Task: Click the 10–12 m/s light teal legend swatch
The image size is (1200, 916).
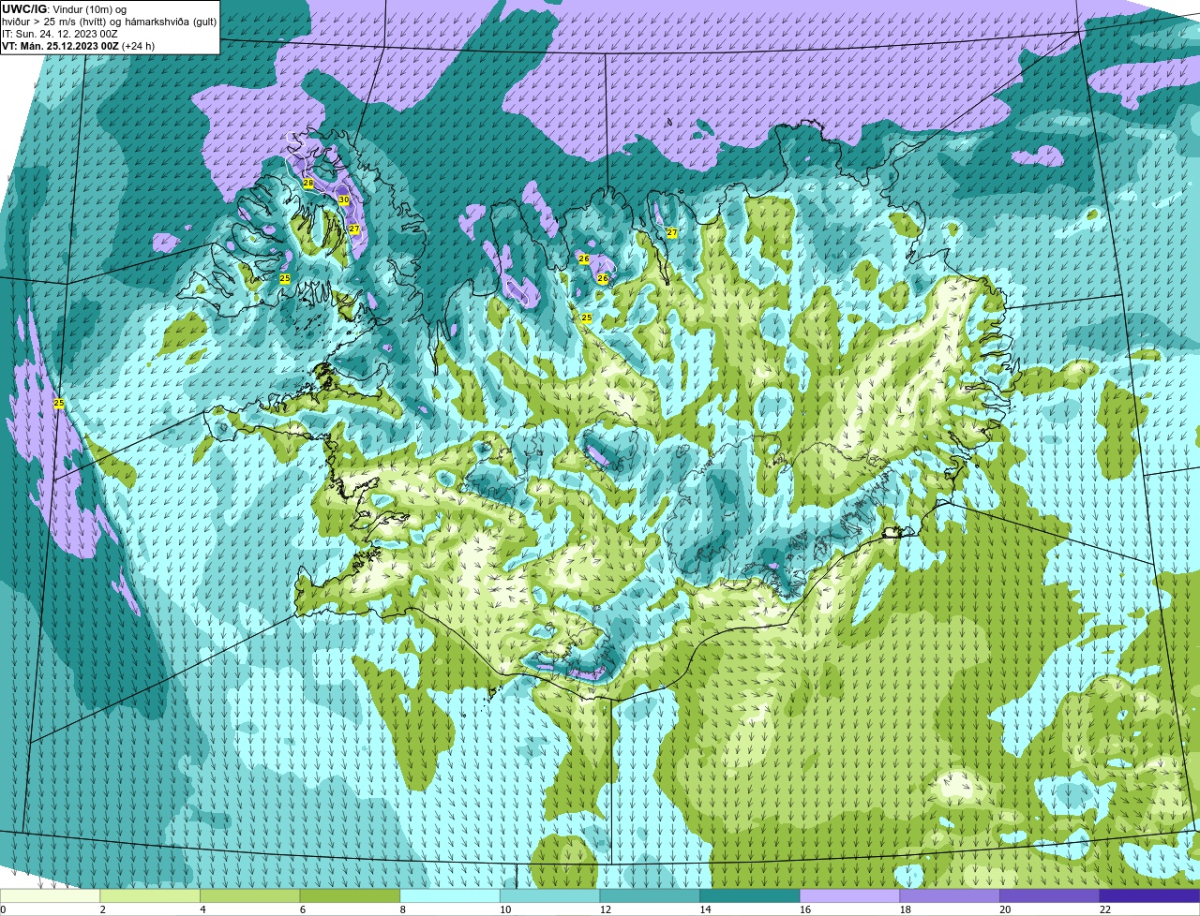Action: click(550, 895)
